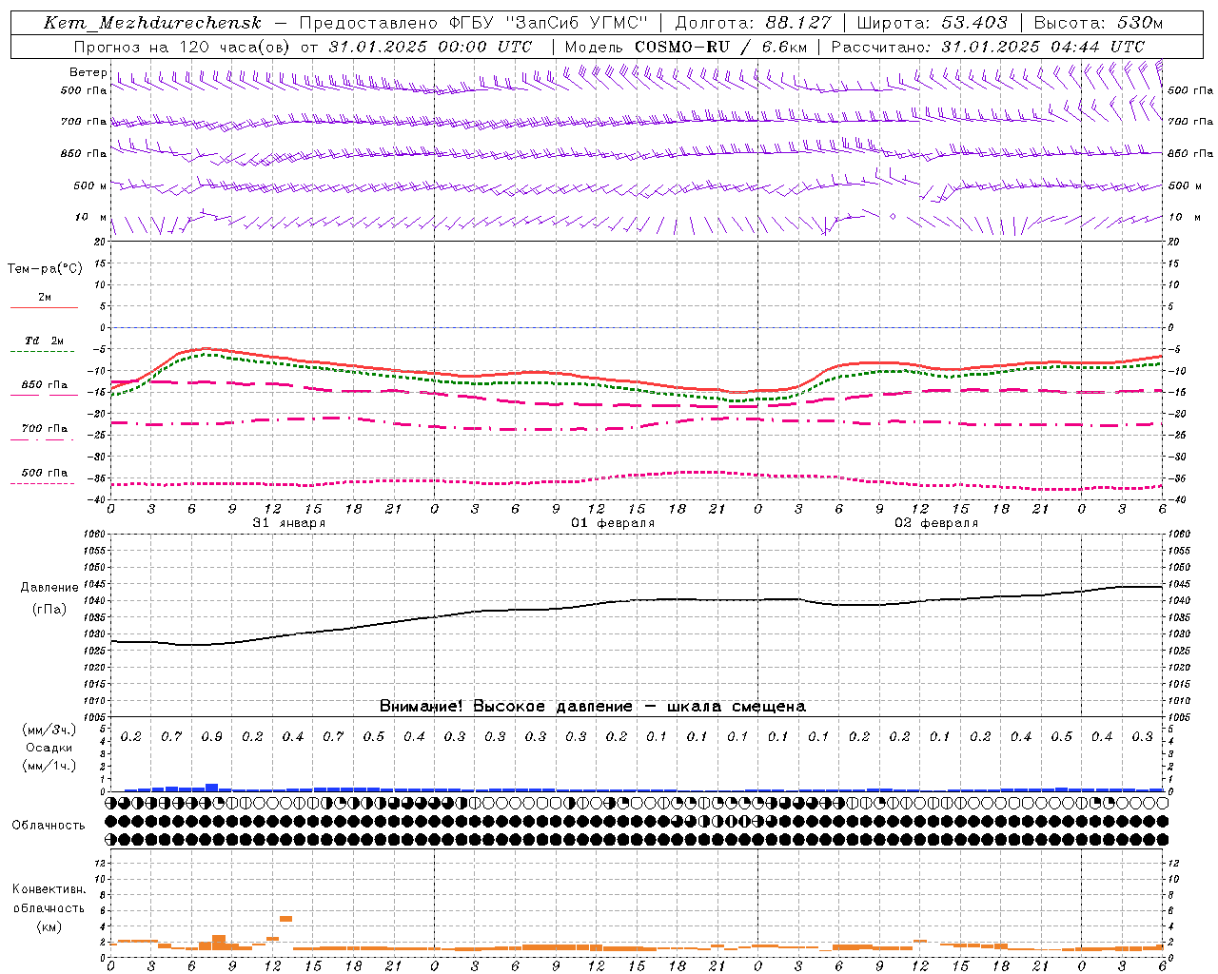This screenshot has height=974, width=1218.
Task: Click the tallest blue hourly precipitation bar
Action: (x=211, y=787)
